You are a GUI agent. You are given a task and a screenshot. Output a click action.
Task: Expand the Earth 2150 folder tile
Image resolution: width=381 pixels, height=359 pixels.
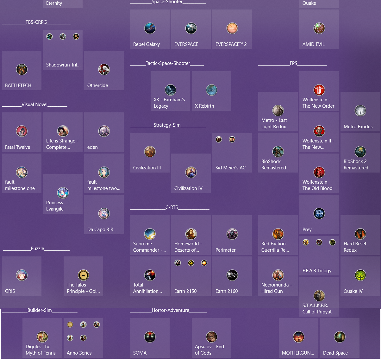click(191, 276)
